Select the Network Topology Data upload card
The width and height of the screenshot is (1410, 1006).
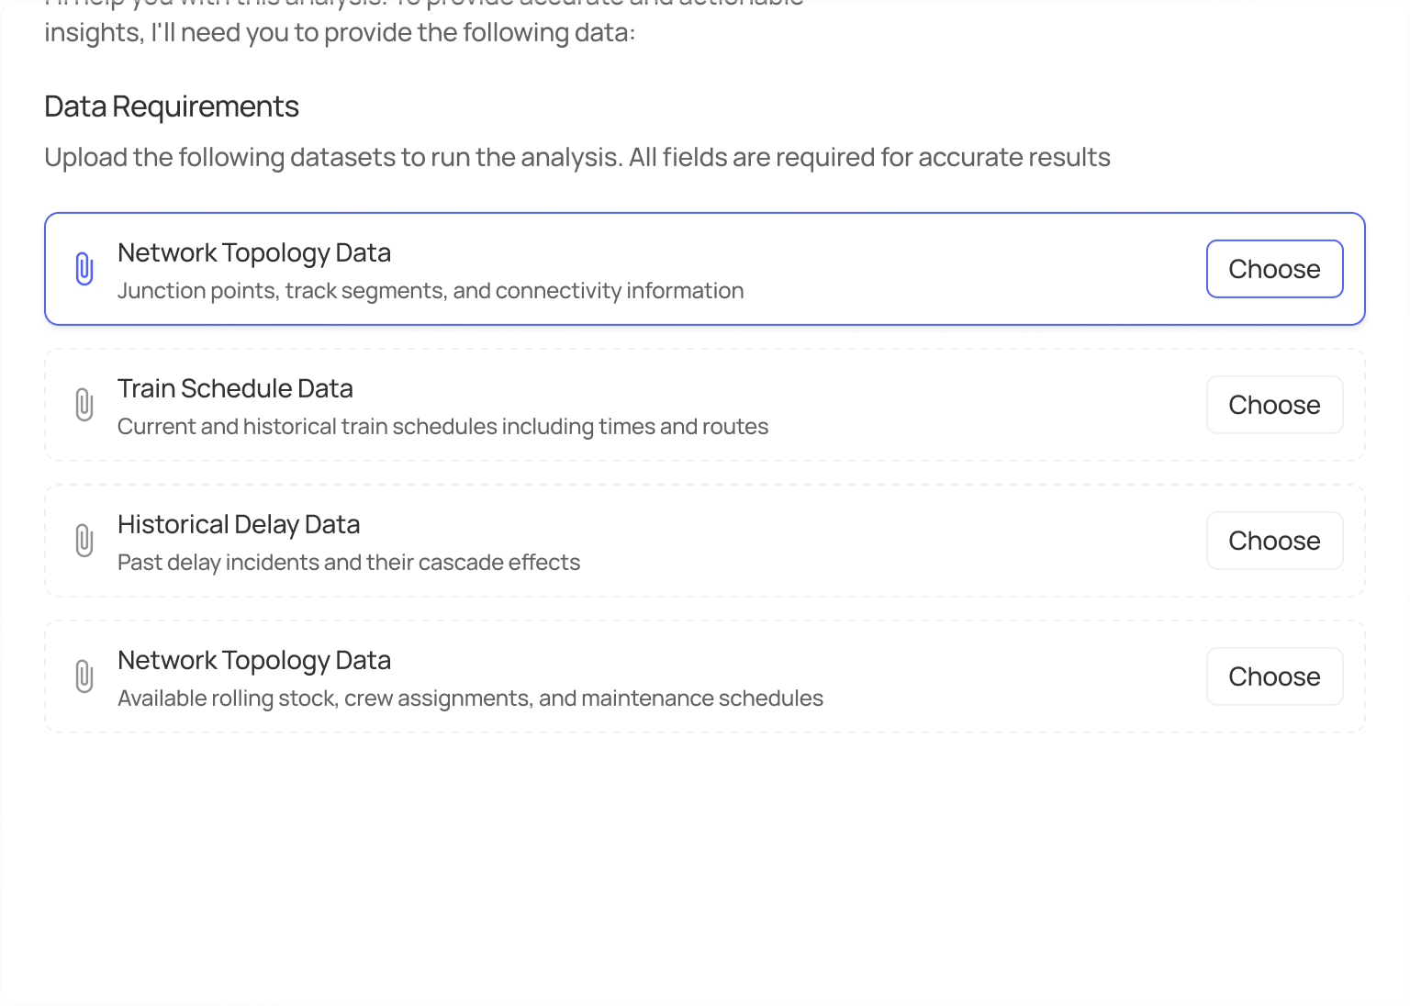tap(643, 268)
